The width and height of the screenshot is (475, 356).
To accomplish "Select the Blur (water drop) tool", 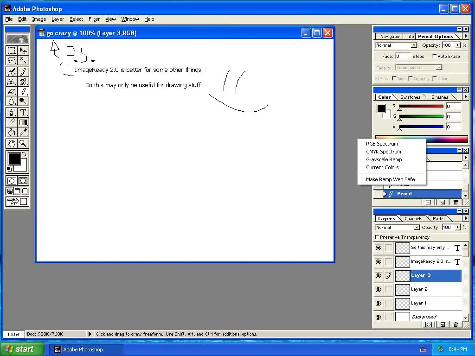I will [x=12, y=101].
